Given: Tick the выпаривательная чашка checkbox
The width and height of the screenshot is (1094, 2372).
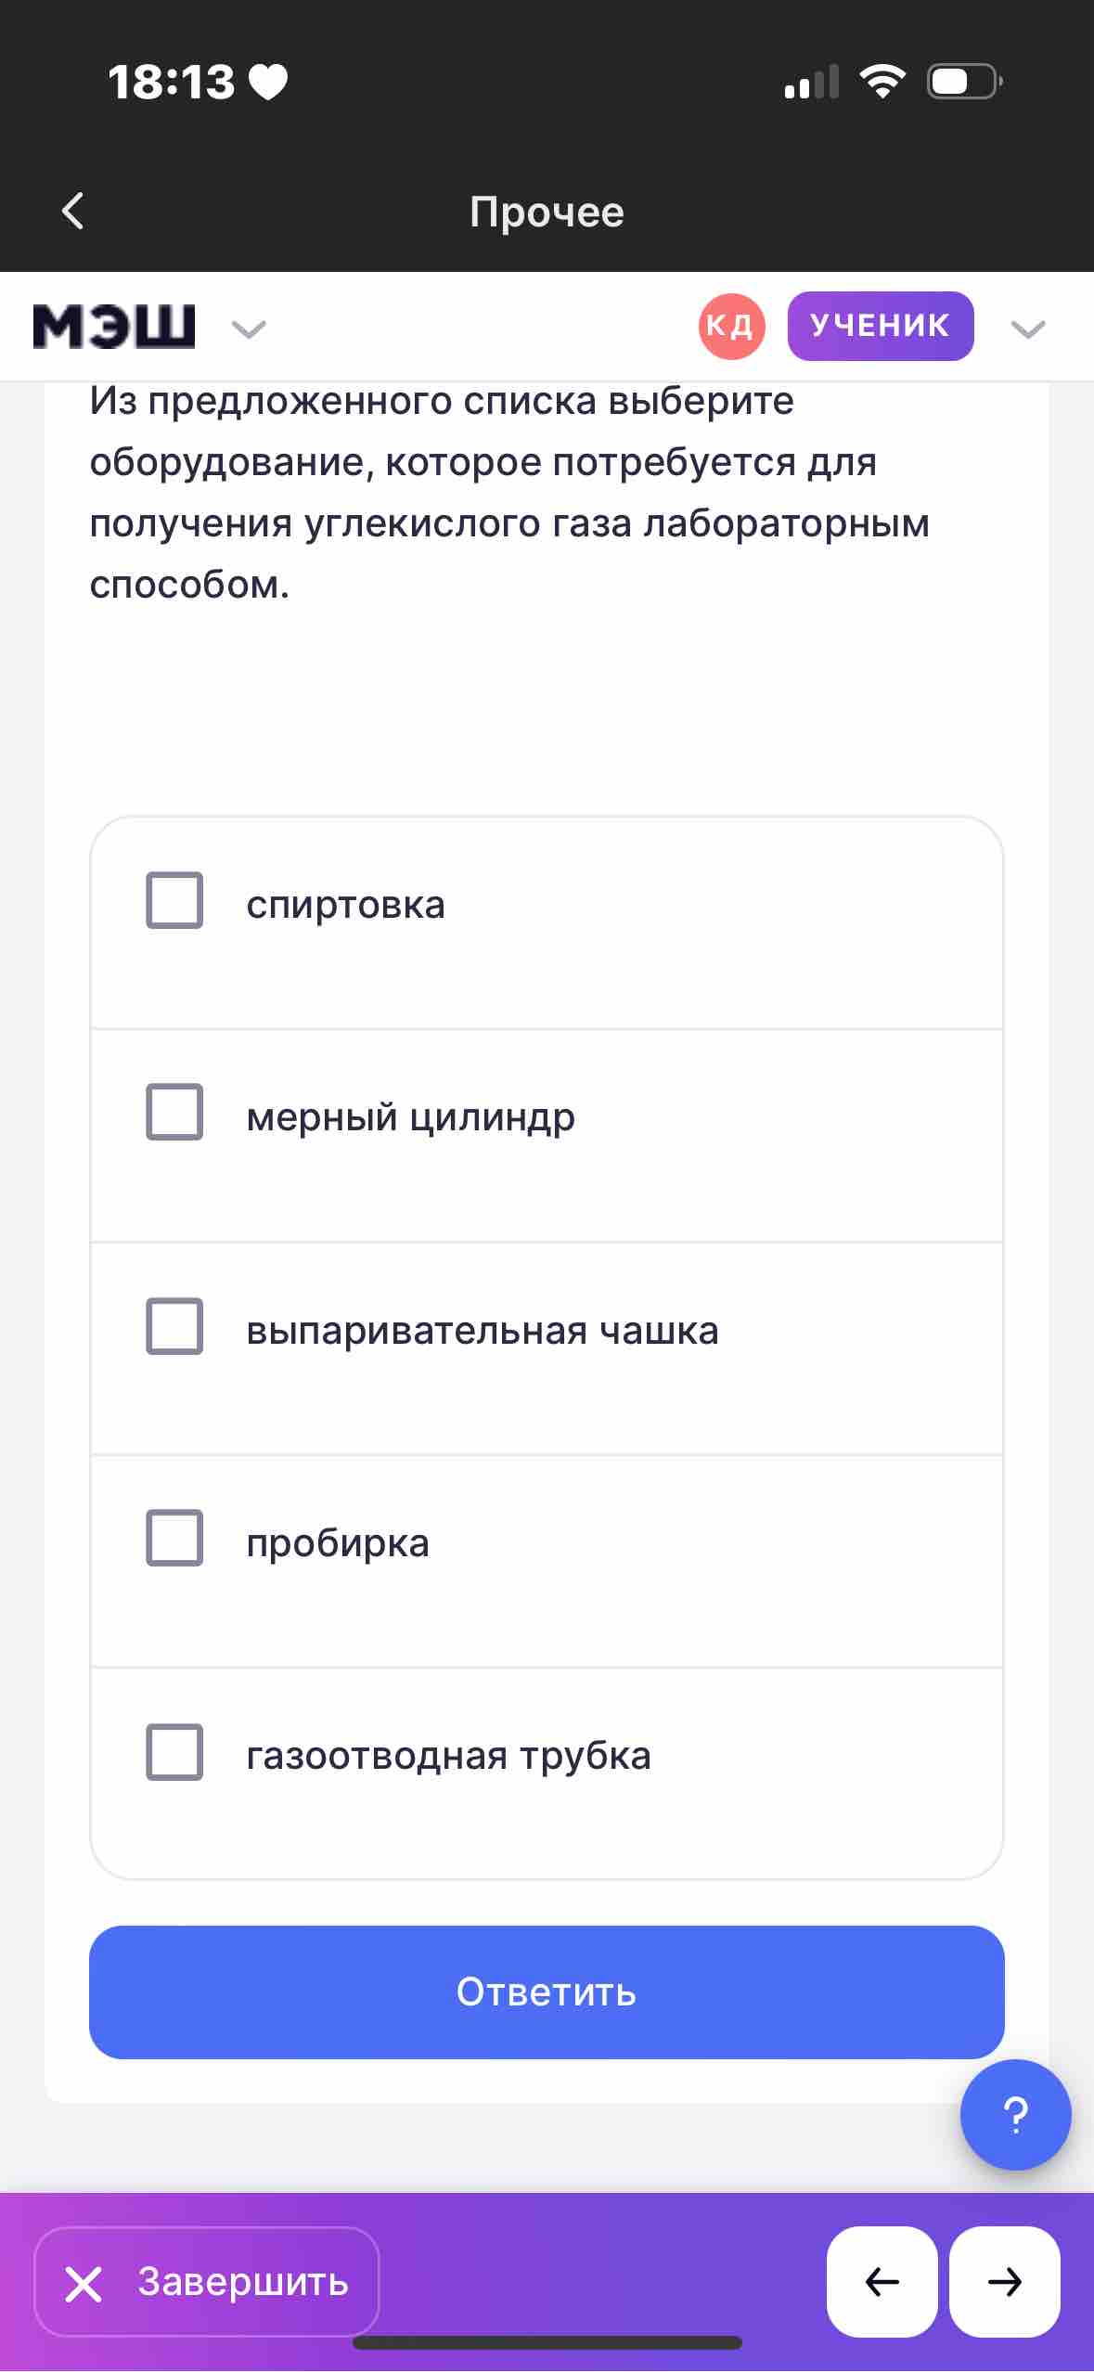Looking at the screenshot, I should click(x=174, y=1325).
